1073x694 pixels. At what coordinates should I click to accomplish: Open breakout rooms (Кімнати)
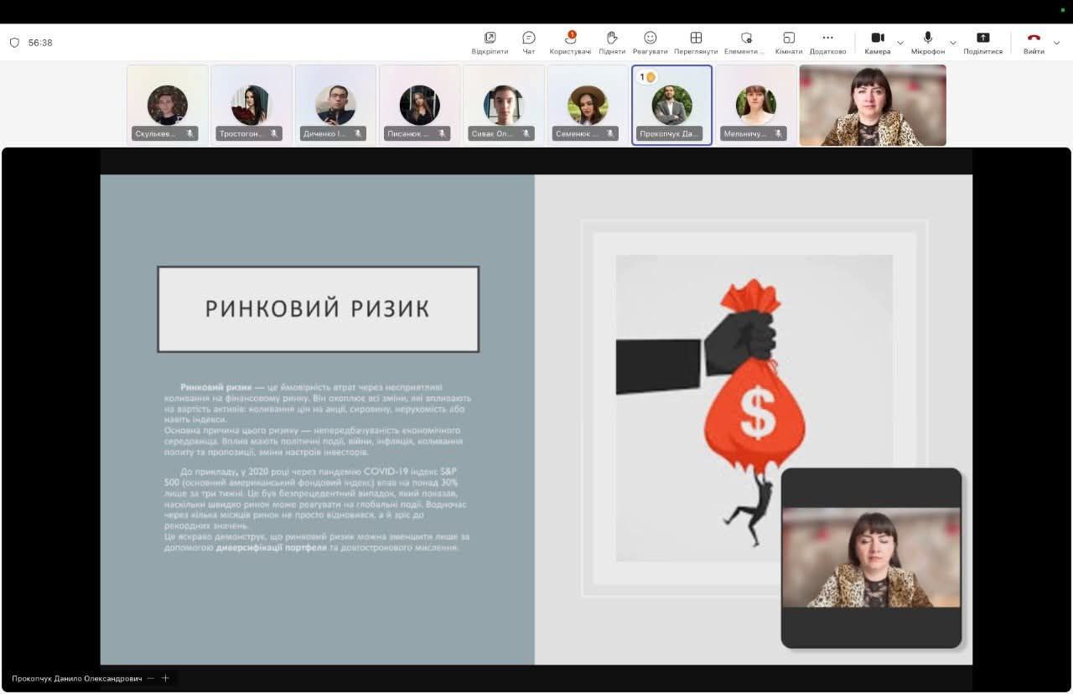[x=789, y=42]
